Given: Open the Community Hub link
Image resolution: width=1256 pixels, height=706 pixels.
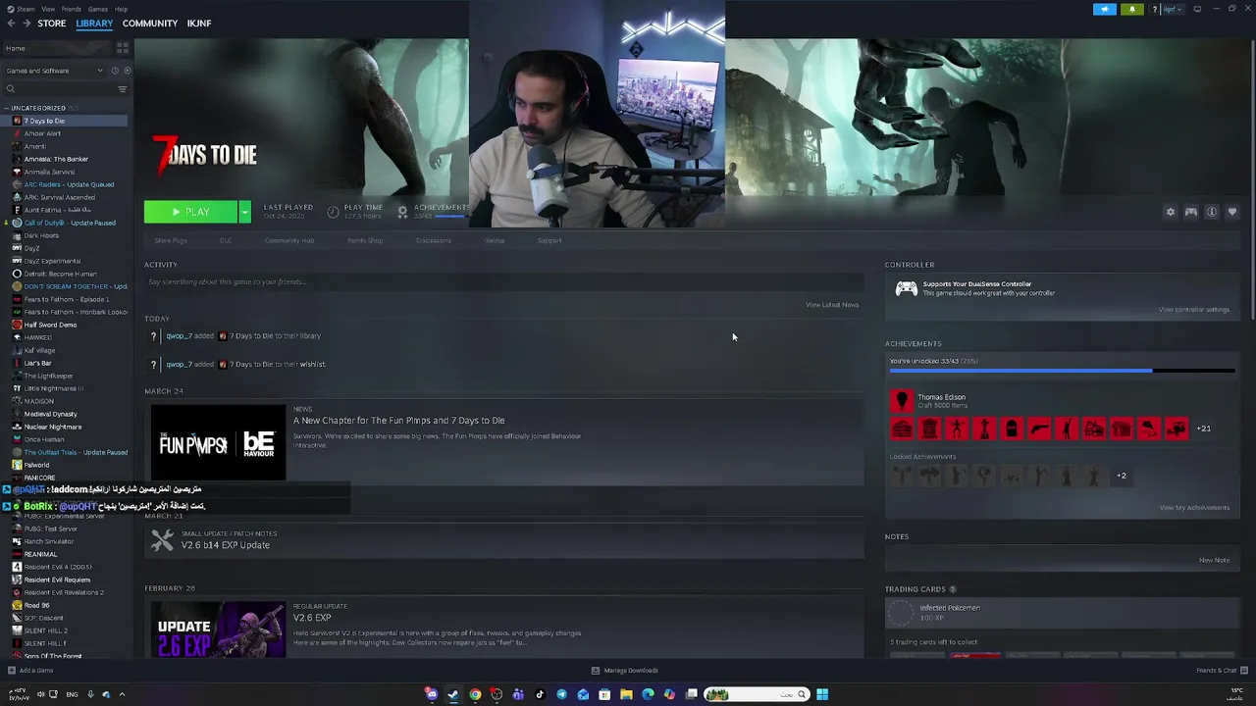Looking at the screenshot, I should (x=289, y=240).
